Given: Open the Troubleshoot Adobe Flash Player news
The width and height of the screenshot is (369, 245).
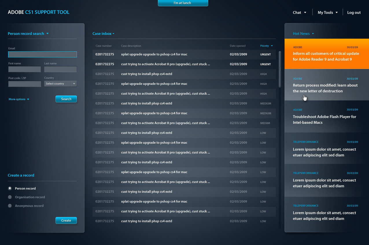Looking at the screenshot, I should click(x=327, y=117).
